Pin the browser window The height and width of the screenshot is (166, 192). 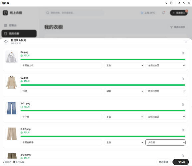[x=179, y=3]
